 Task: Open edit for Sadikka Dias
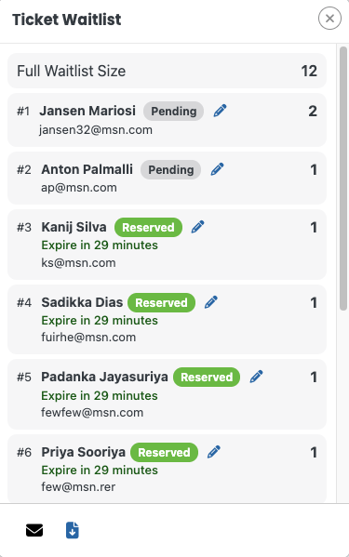tap(210, 302)
